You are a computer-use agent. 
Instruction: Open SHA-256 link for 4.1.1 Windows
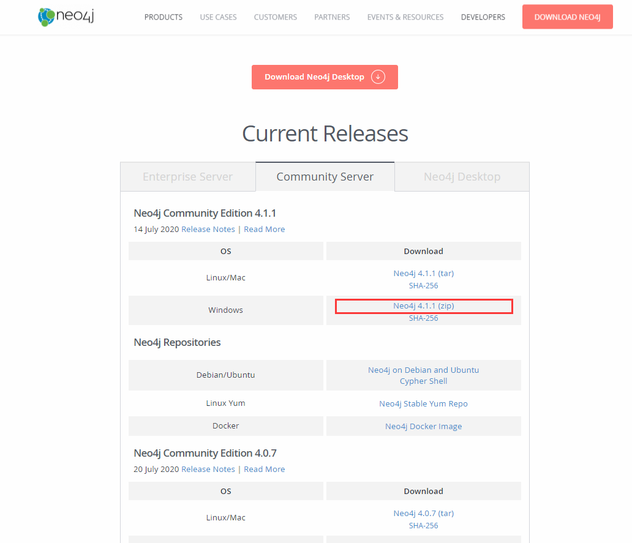[424, 318]
